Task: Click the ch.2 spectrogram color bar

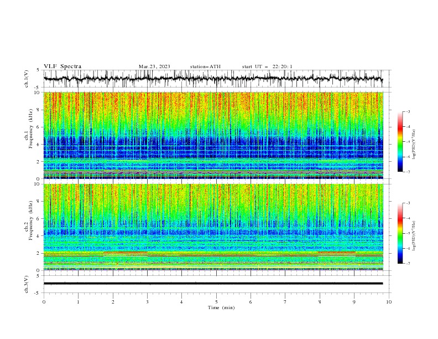Action: click(400, 233)
